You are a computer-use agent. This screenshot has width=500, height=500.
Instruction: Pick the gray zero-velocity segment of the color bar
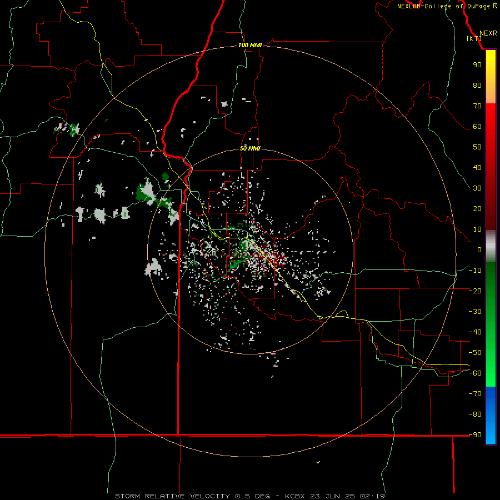click(491, 246)
